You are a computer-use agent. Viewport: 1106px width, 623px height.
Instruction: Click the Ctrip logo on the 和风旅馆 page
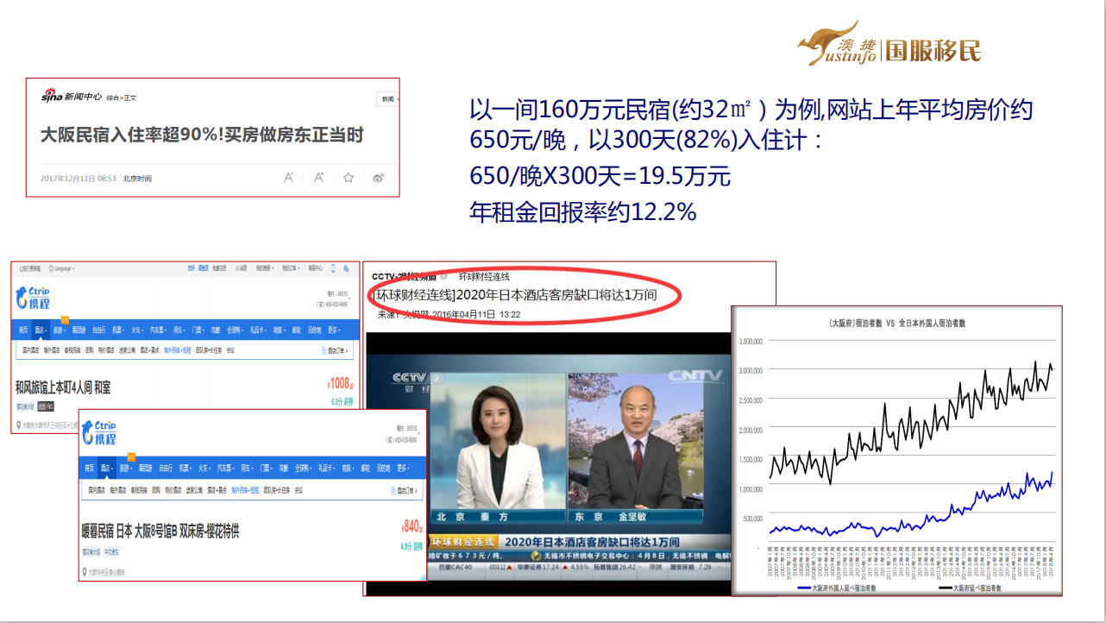click(x=33, y=298)
